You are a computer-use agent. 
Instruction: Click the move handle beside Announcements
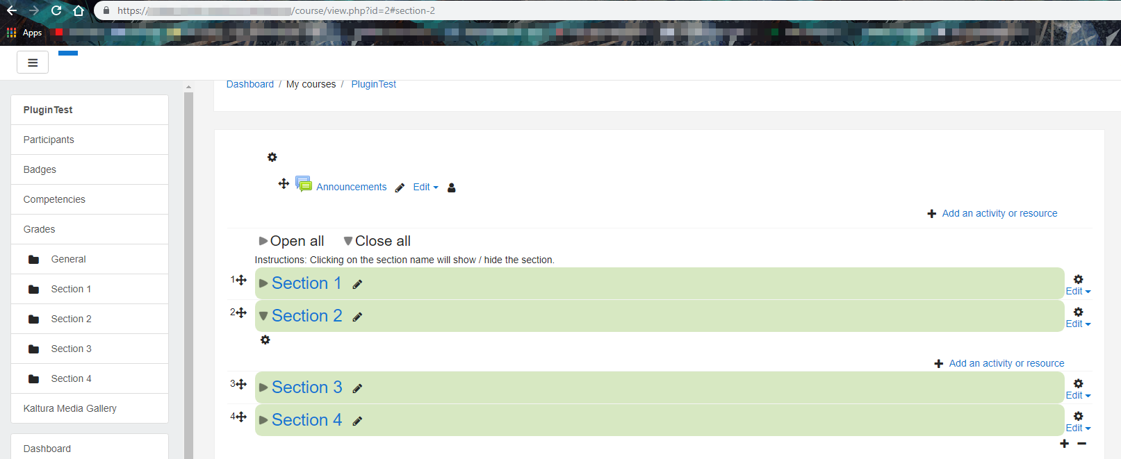[284, 183]
